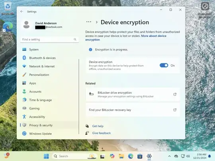Open Accessibility settings
215x161 pixels.
click(x=49, y=117)
